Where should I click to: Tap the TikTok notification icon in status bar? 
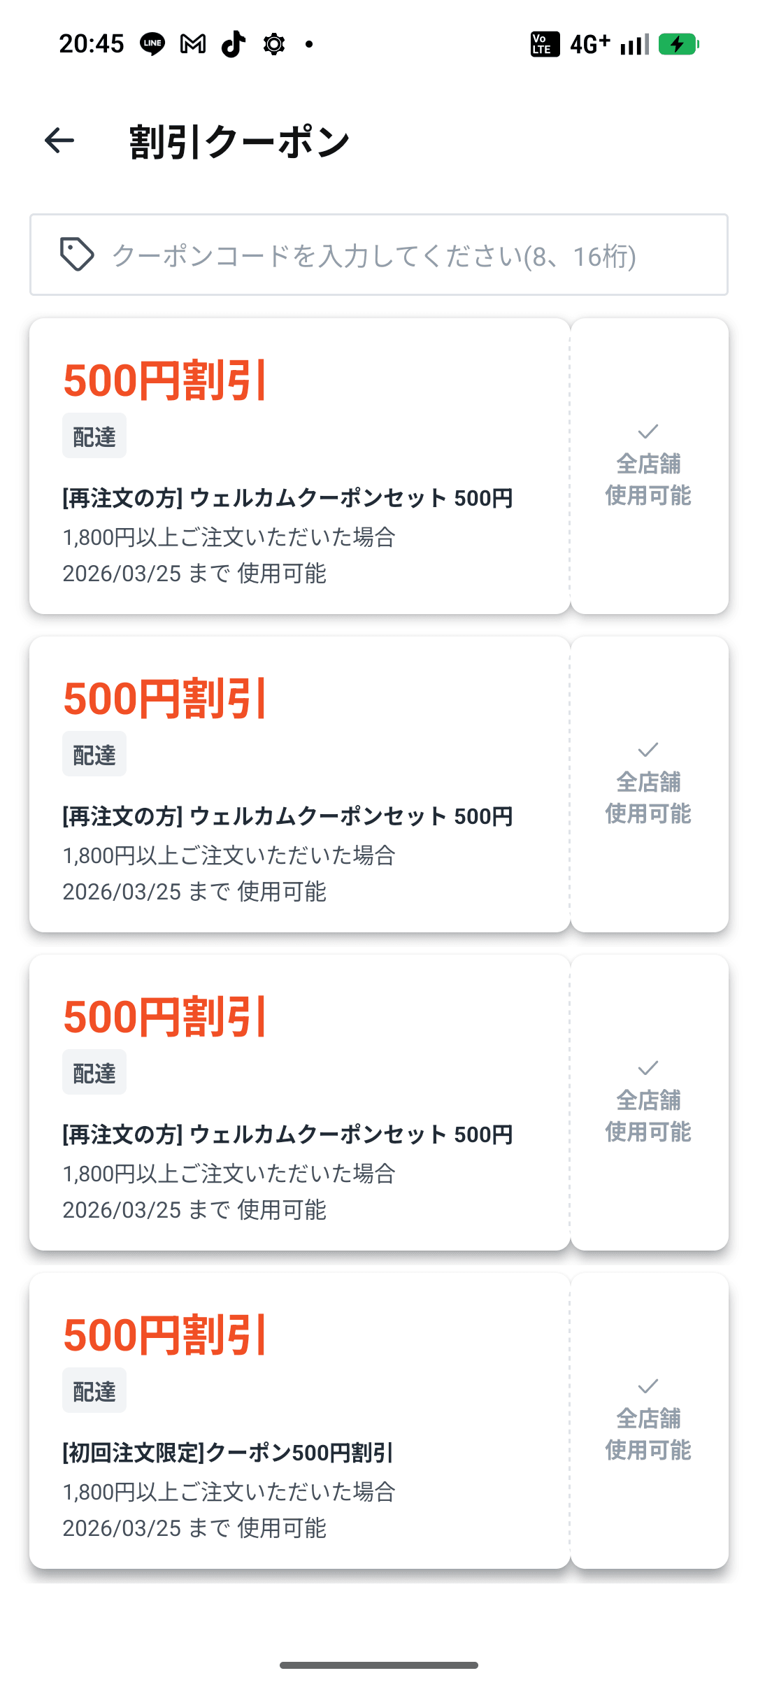(x=234, y=44)
